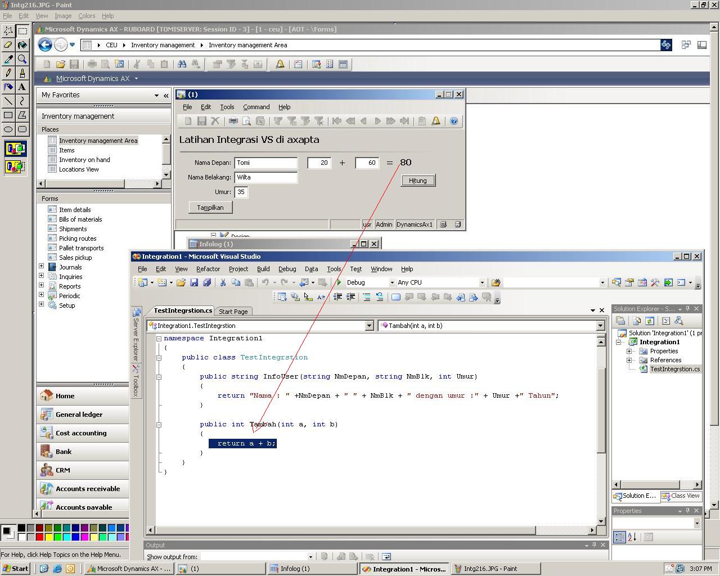Open the Refactor menu in Visual Studio
The image size is (720, 576).
click(208, 269)
